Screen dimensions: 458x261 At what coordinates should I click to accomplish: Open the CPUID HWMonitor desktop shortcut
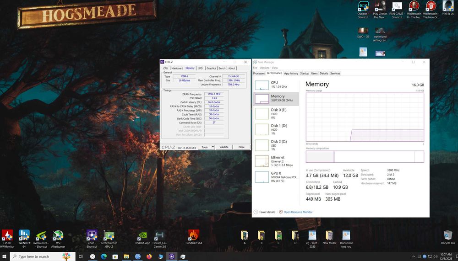click(x=7, y=239)
